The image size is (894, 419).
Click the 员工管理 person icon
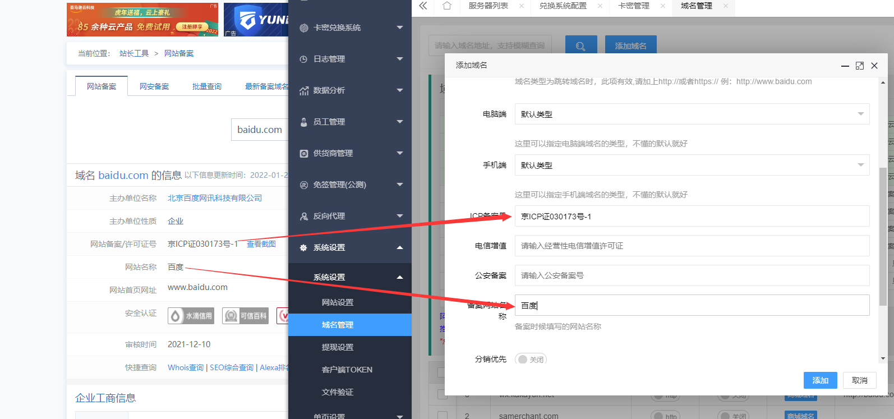coord(304,122)
